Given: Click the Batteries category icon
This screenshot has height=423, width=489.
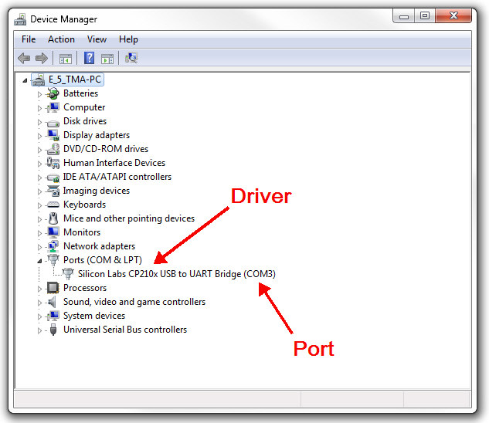Looking at the screenshot, I should click(x=53, y=93).
